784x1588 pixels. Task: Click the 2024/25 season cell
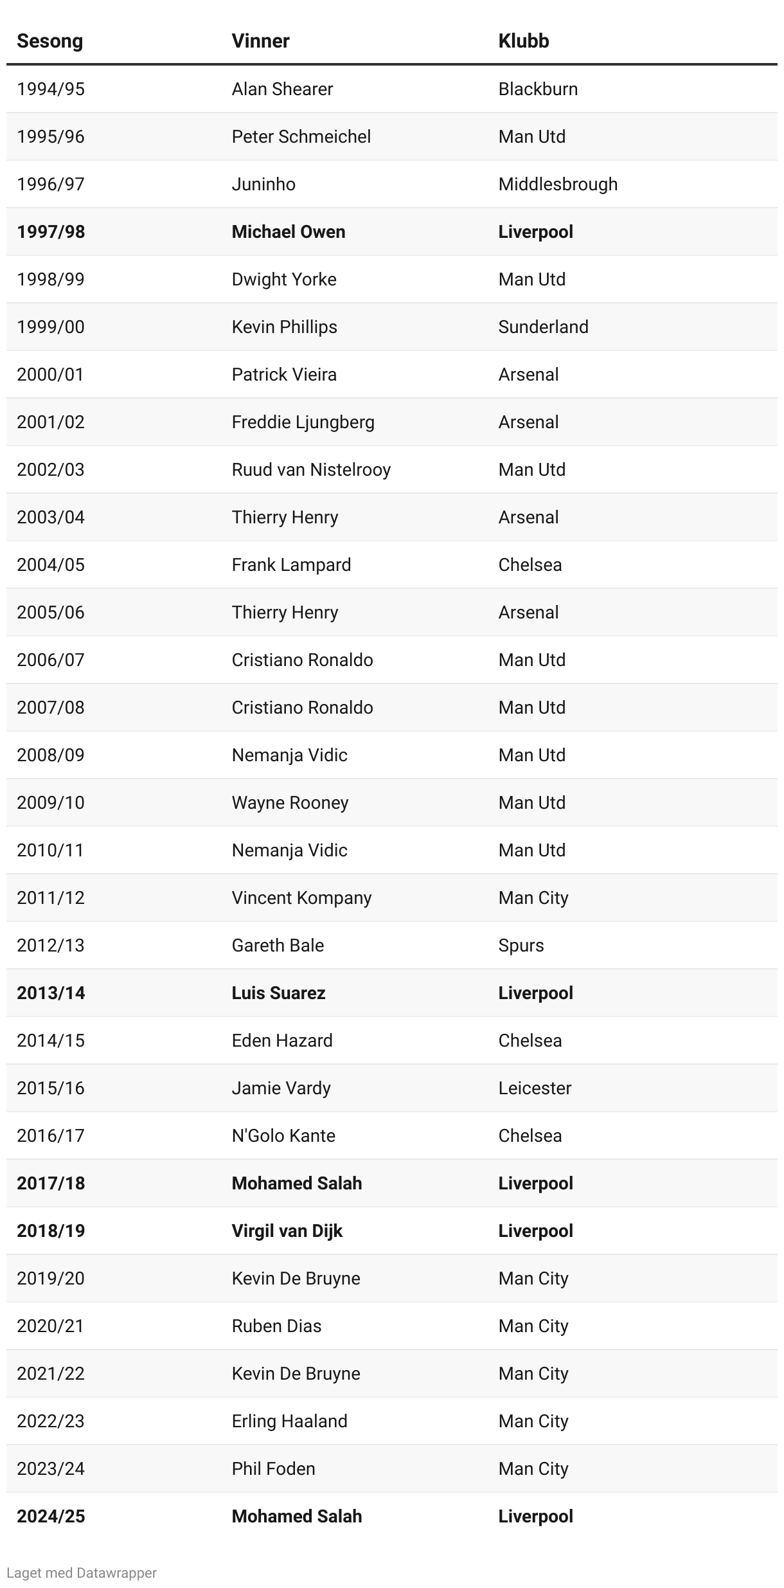pos(51,1516)
